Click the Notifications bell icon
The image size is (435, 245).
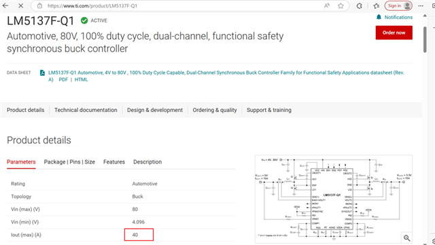(379, 17)
